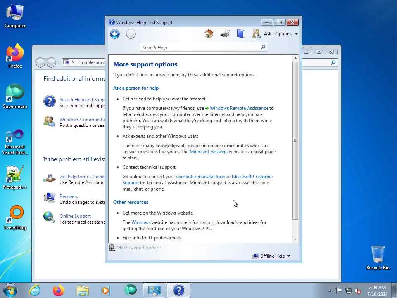Follow the computer manufacturer link
This screenshot has width=397, height=298.
coord(200,177)
